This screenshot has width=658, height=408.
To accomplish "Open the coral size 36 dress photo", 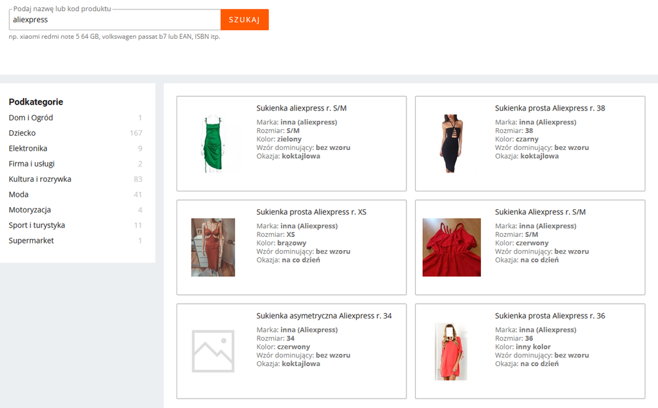I will coord(451,351).
